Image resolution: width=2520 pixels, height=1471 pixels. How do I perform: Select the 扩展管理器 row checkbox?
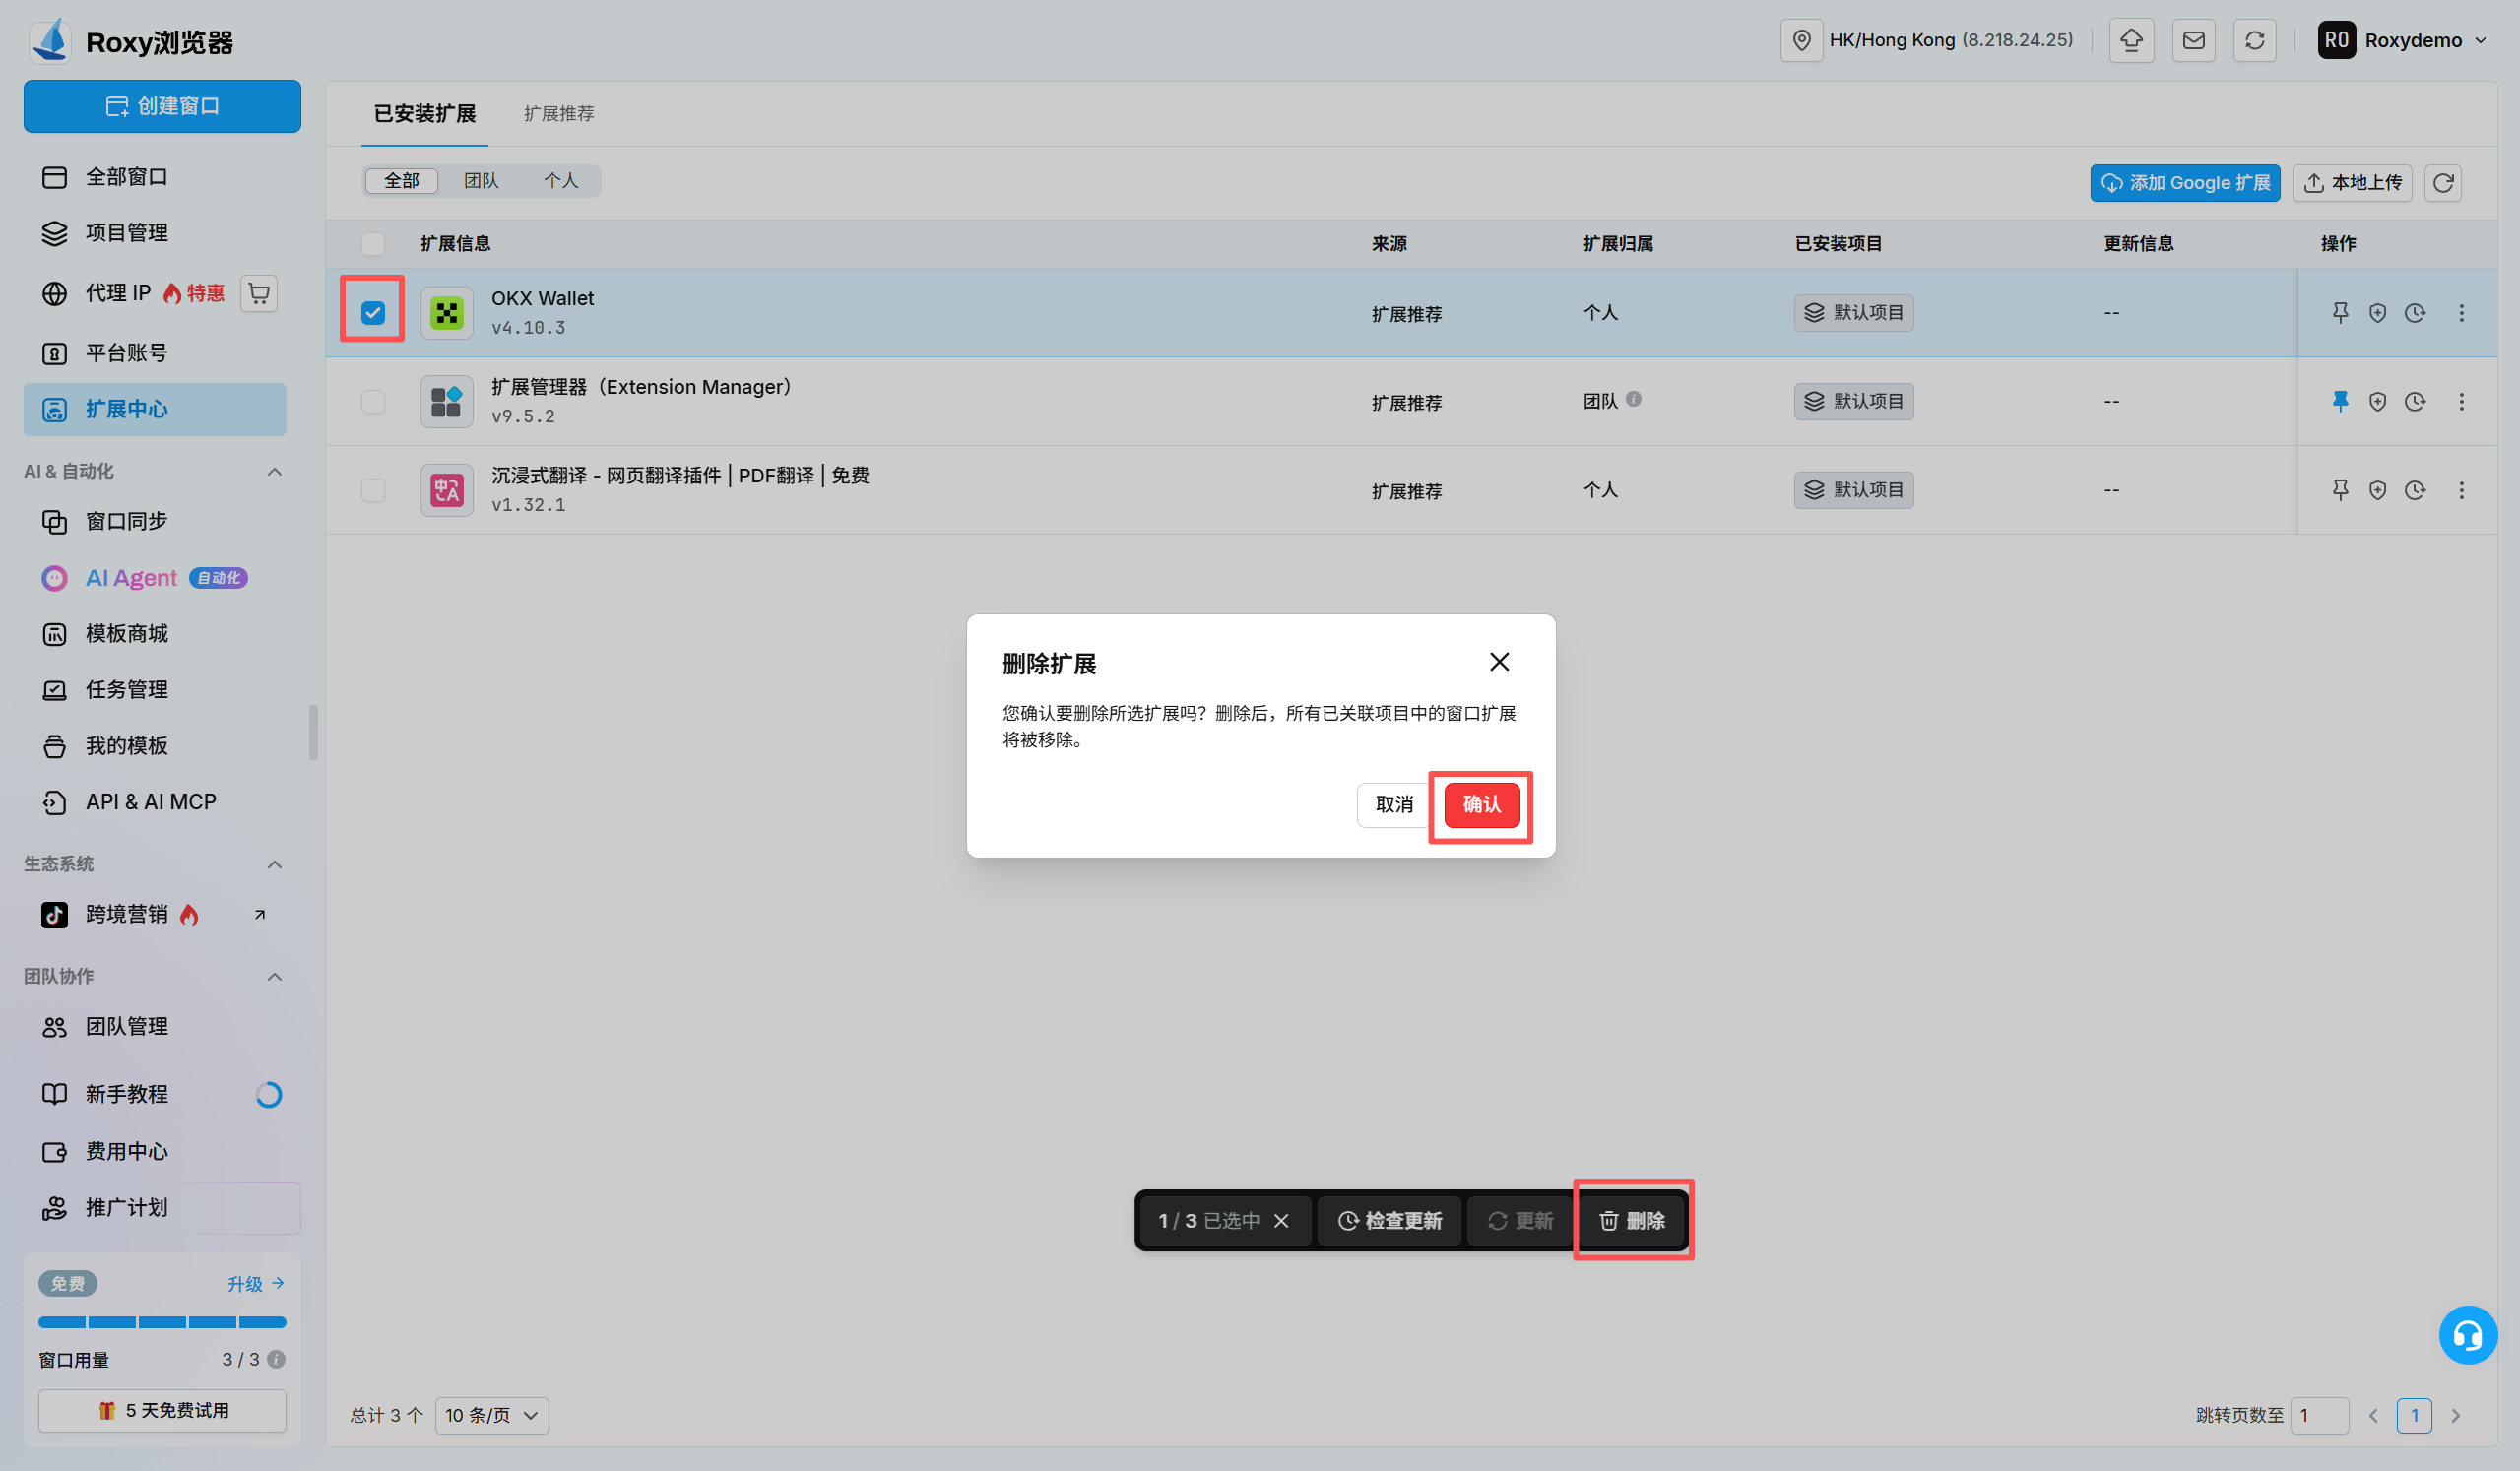[x=372, y=401]
